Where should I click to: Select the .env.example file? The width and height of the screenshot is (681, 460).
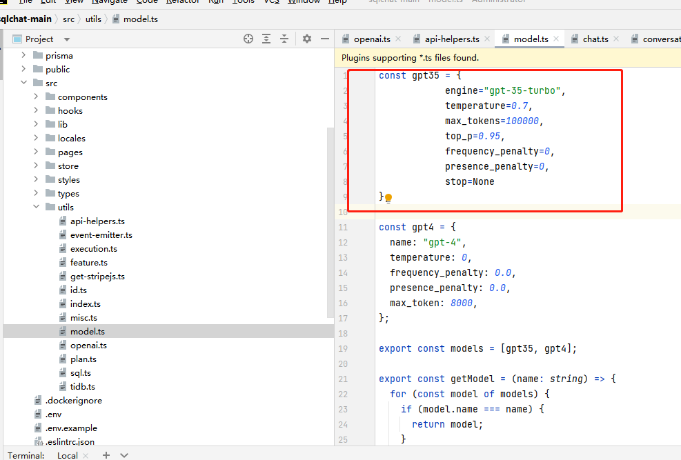71,428
